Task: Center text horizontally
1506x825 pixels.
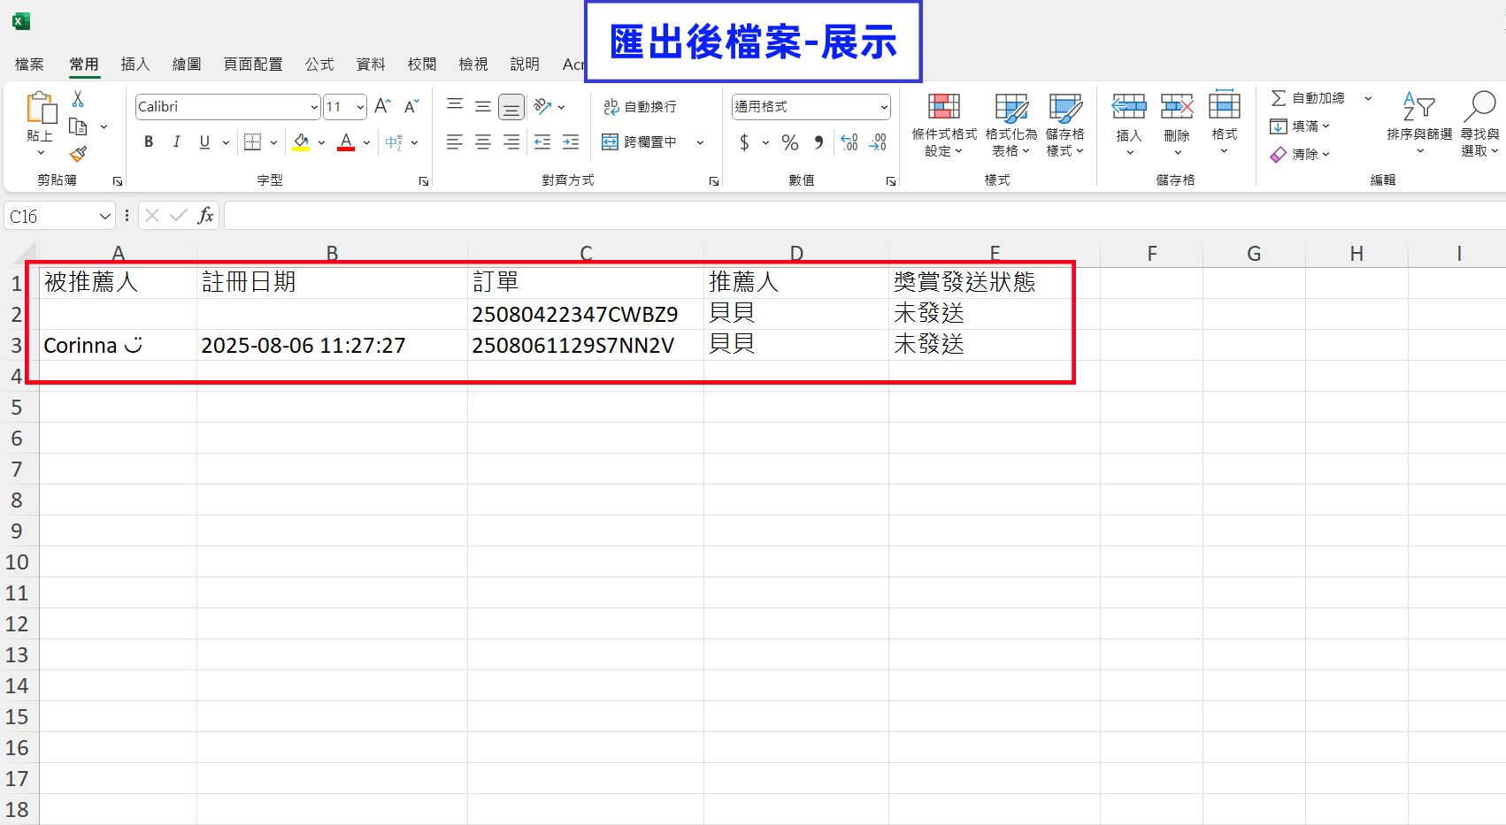Action: (x=483, y=141)
